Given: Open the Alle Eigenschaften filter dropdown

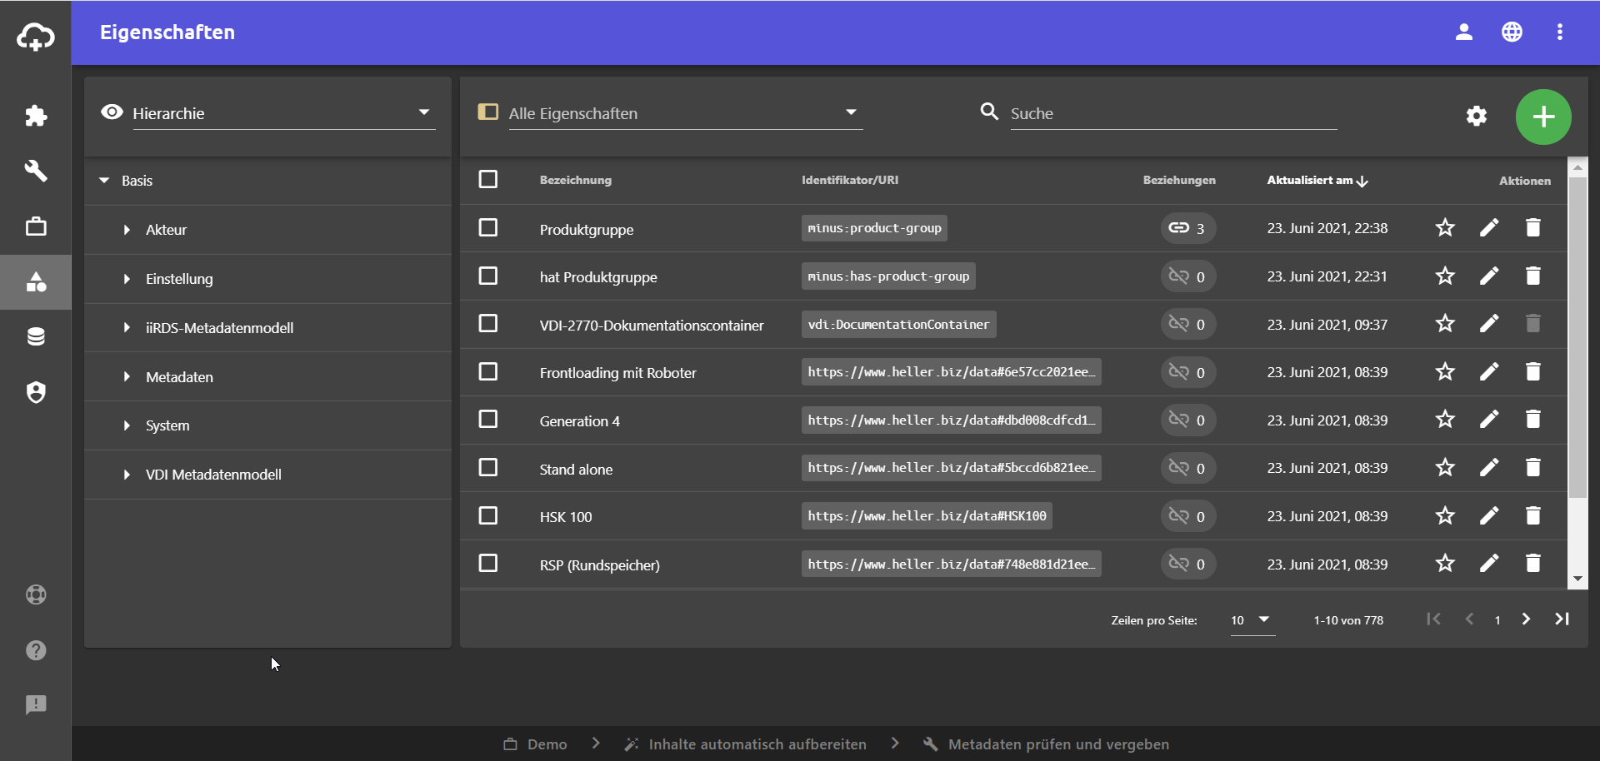Looking at the screenshot, I should click(x=685, y=113).
